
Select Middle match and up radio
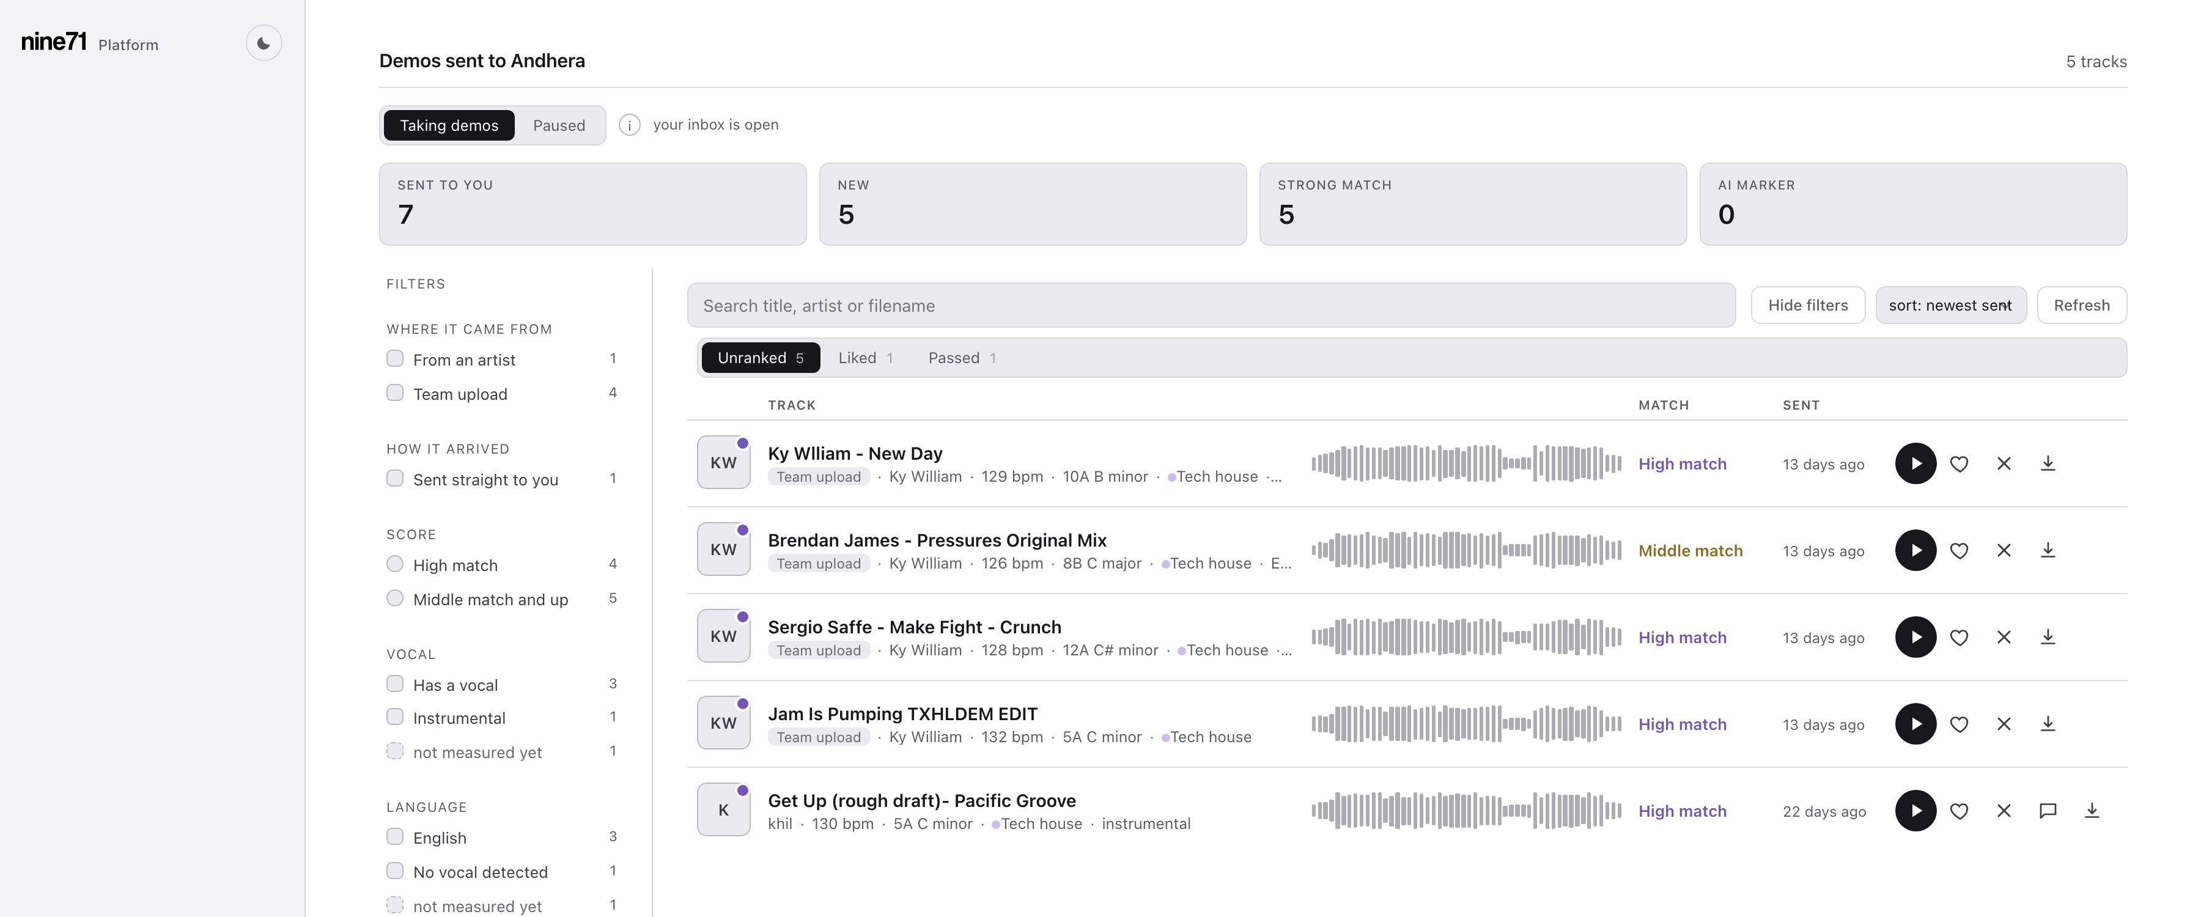[x=395, y=597]
